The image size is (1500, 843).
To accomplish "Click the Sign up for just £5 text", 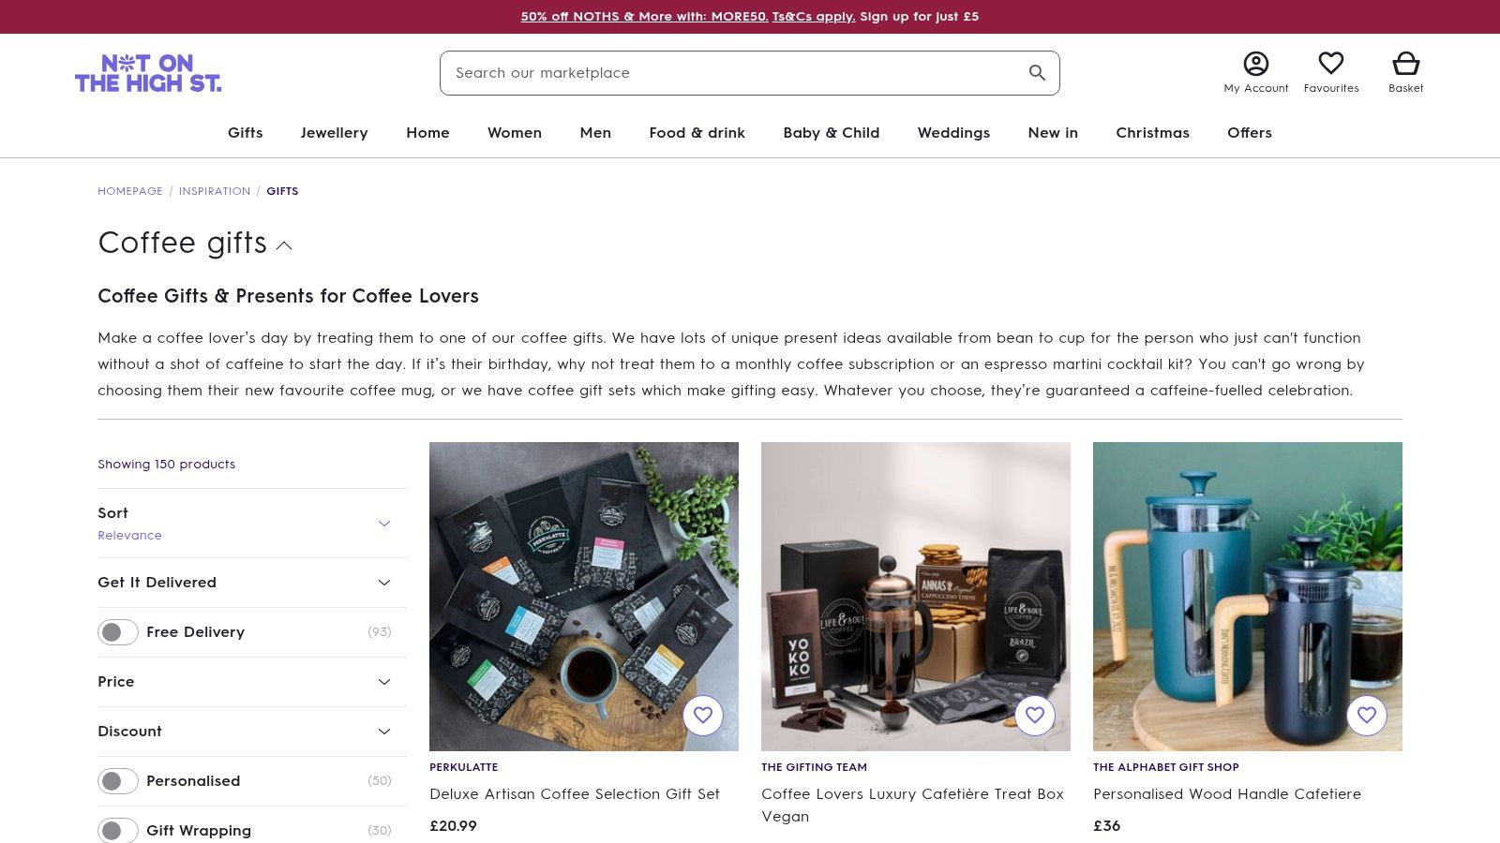I will click(919, 17).
